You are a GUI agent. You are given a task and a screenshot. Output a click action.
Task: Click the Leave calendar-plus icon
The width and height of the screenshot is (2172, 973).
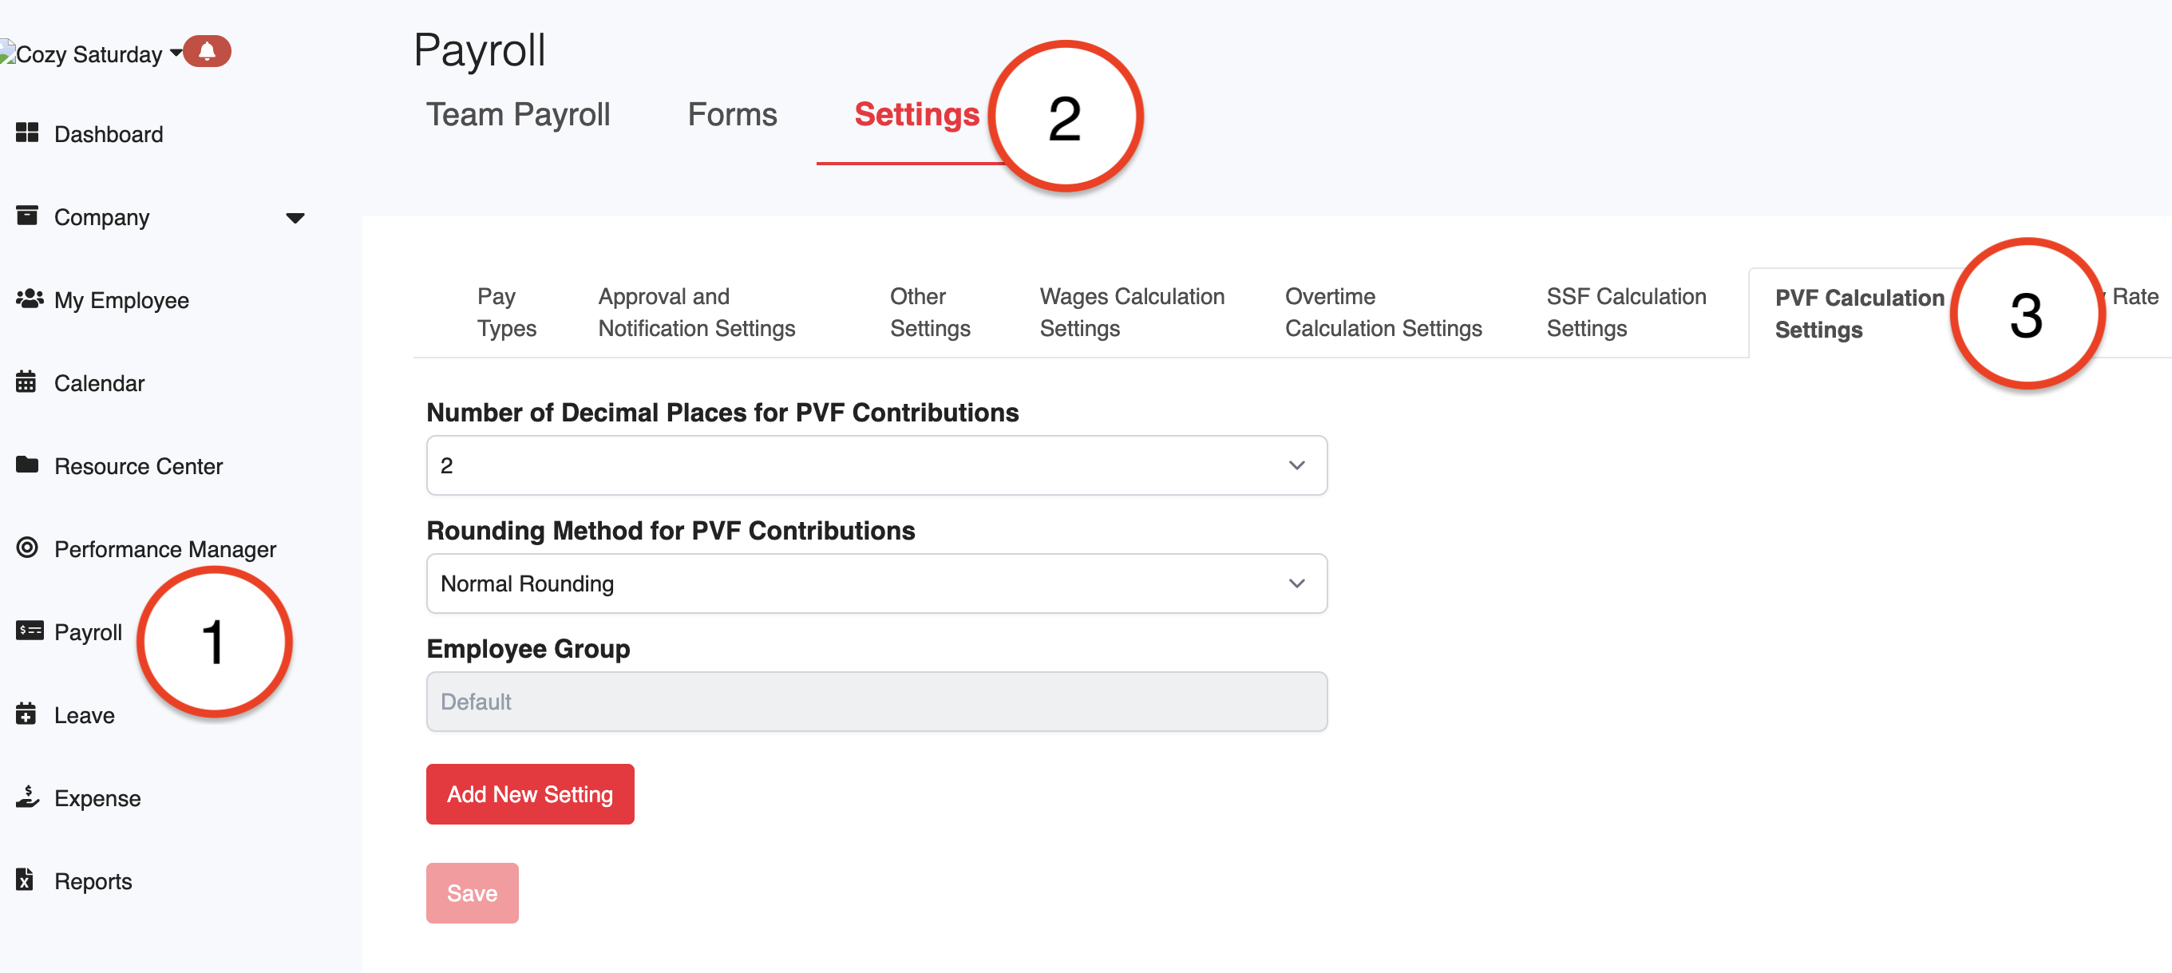coord(26,715)
